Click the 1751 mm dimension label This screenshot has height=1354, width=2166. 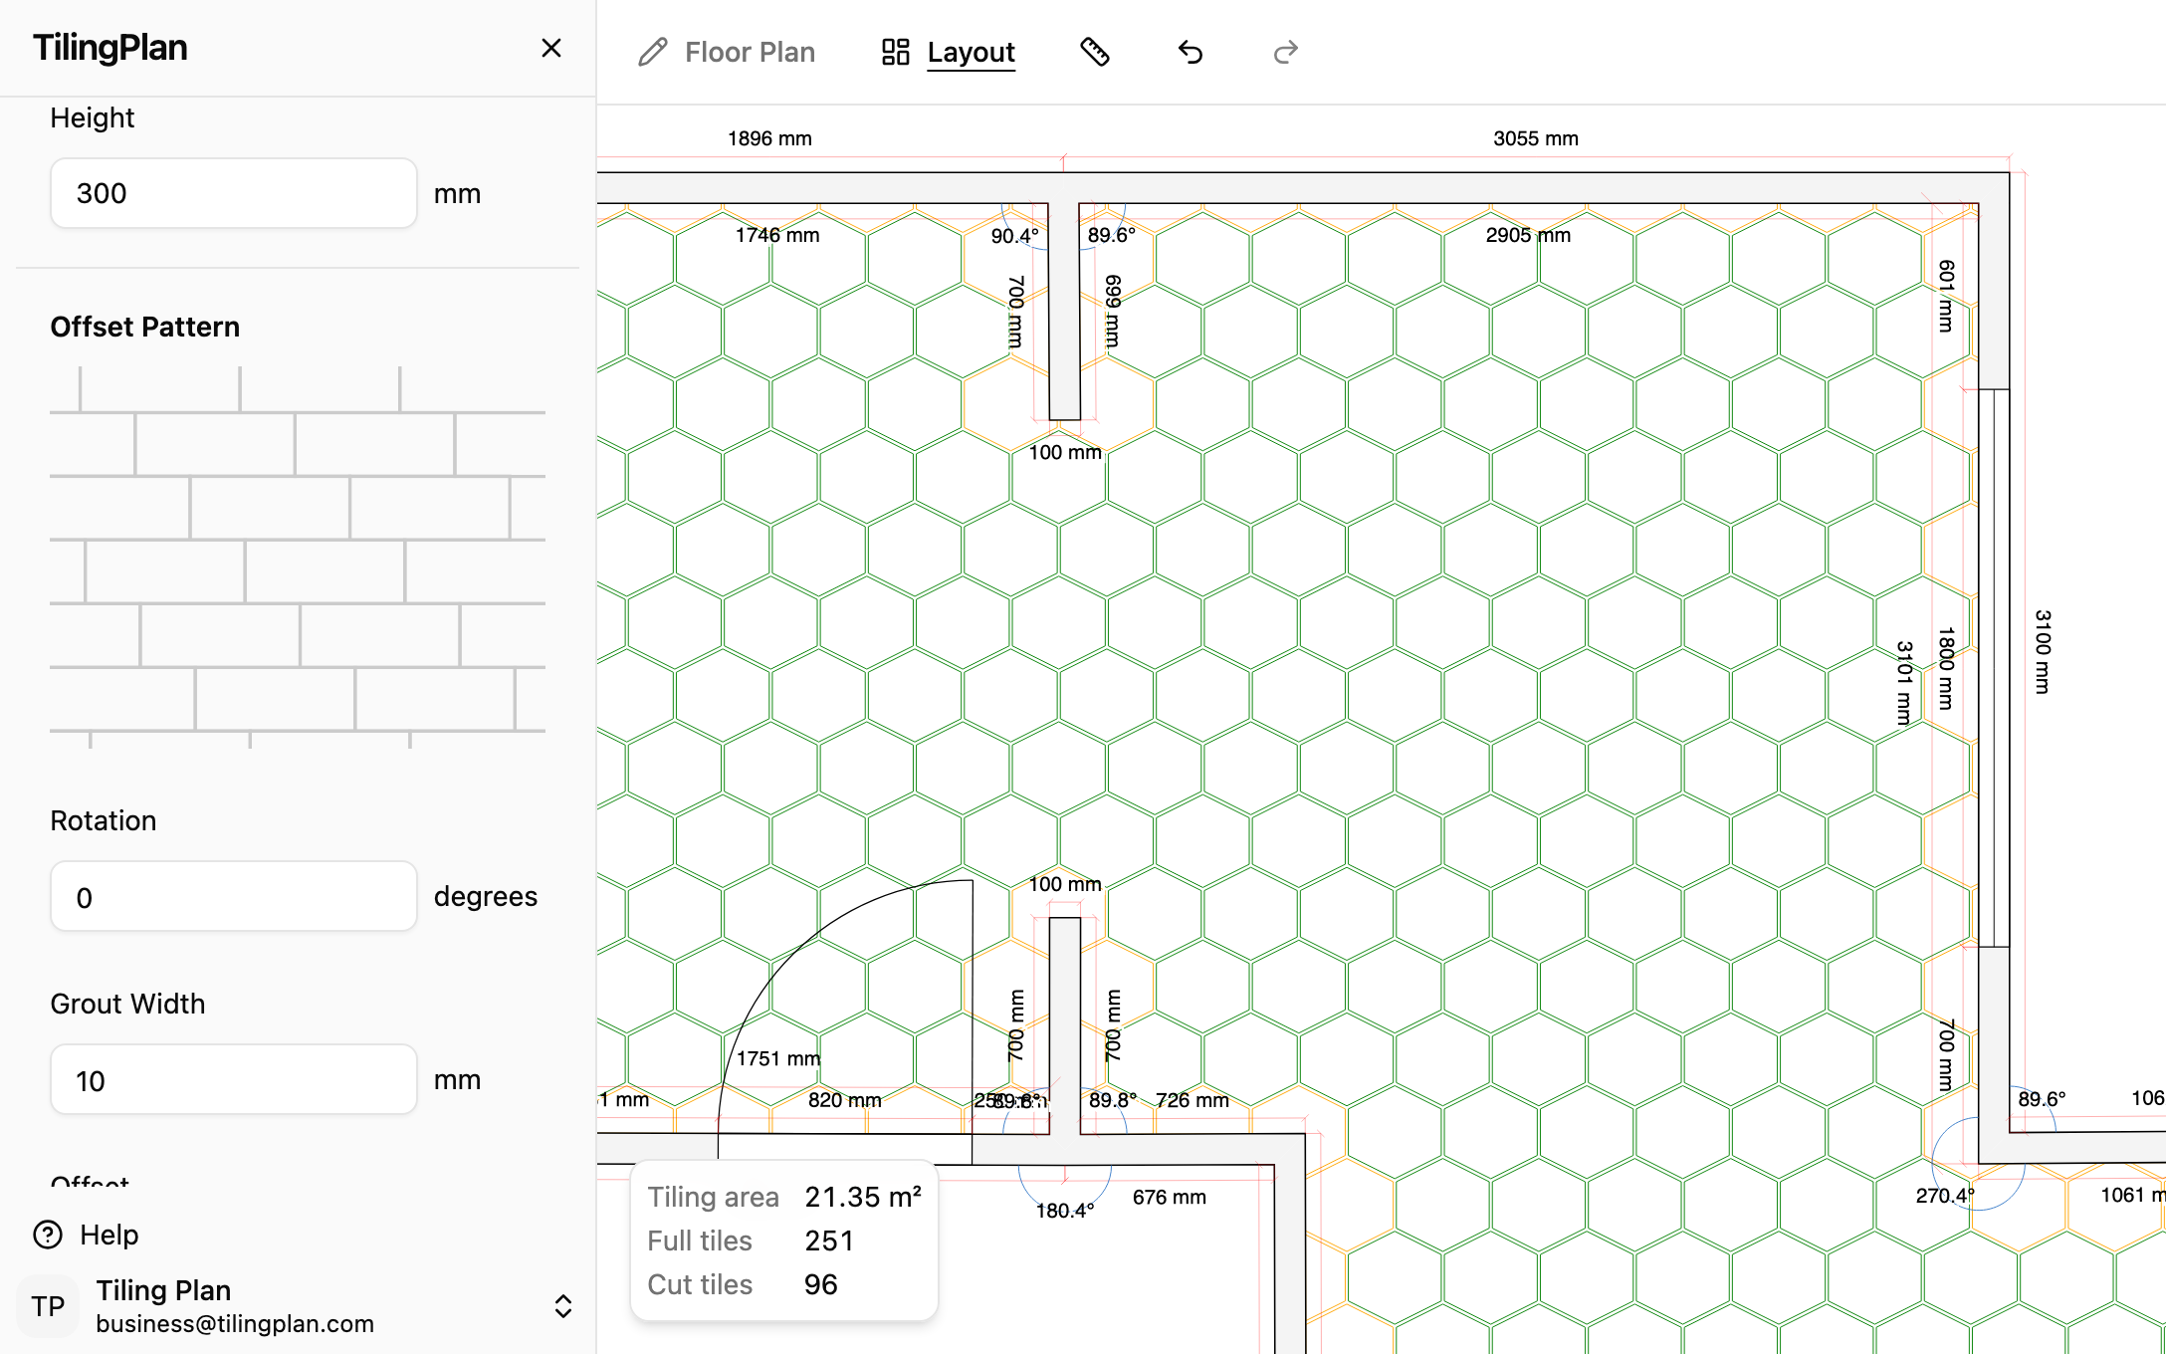pyautogui.click(x=778, y=1058)
